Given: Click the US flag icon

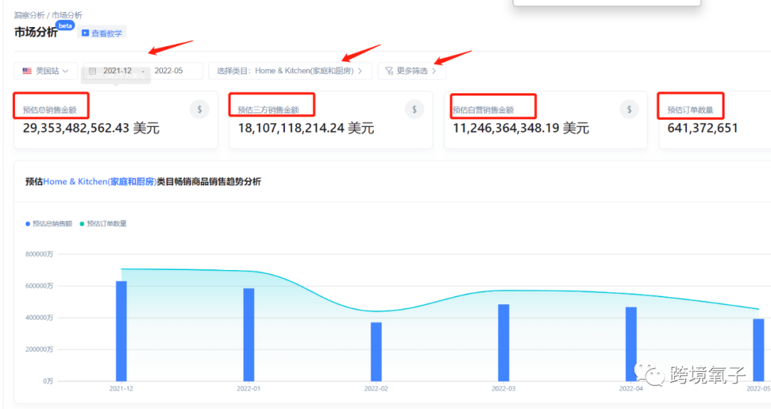Looking at the screenshot, I should (x=27, y=71).
